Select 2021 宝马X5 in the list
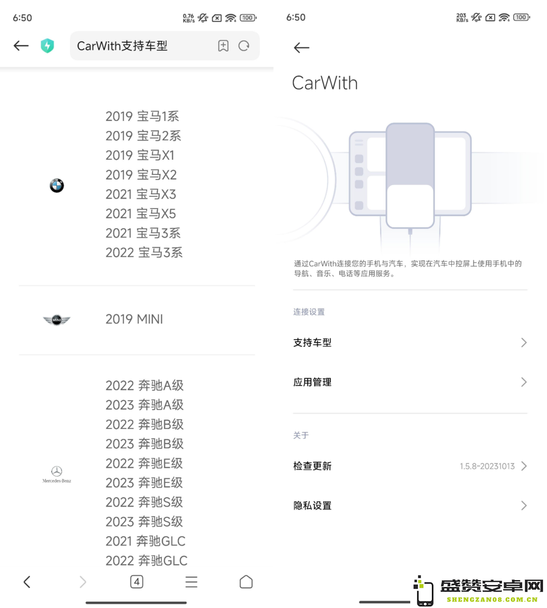Viewport: 547px width, 608px height. (x=141, y=213)
